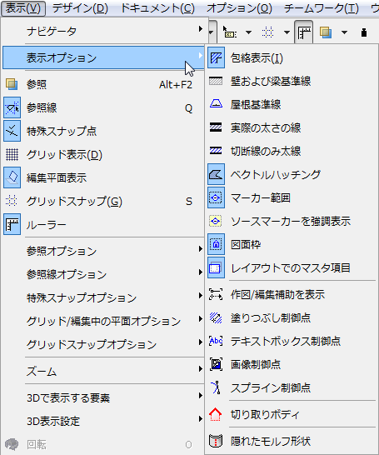
Task: Toggle the ruler button in the toolbar
Action: 303,32
